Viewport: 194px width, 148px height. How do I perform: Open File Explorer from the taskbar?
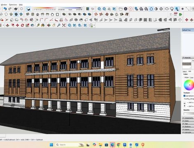100,145
